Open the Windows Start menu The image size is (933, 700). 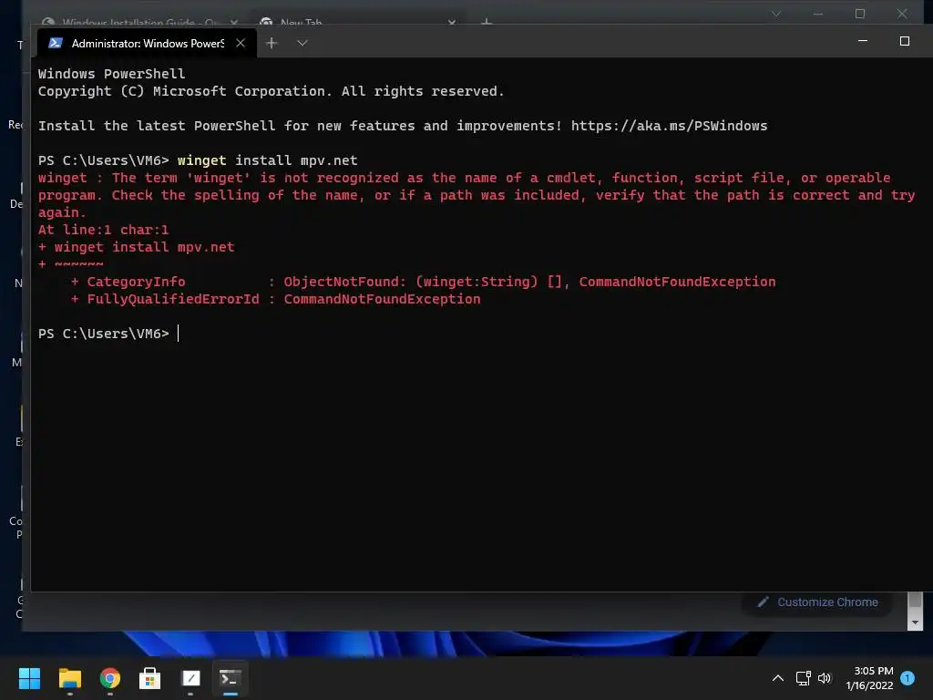29,678
